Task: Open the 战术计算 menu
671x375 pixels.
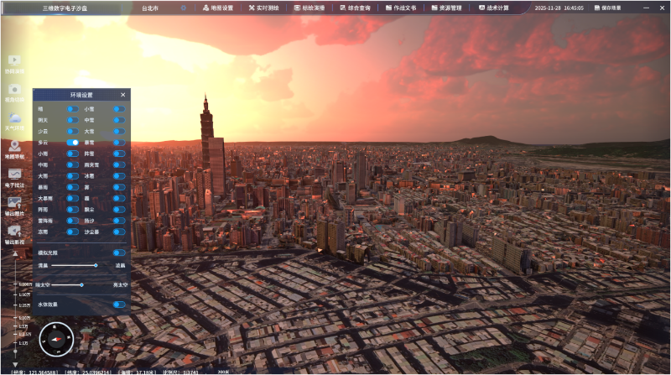Action: [494, 8]
